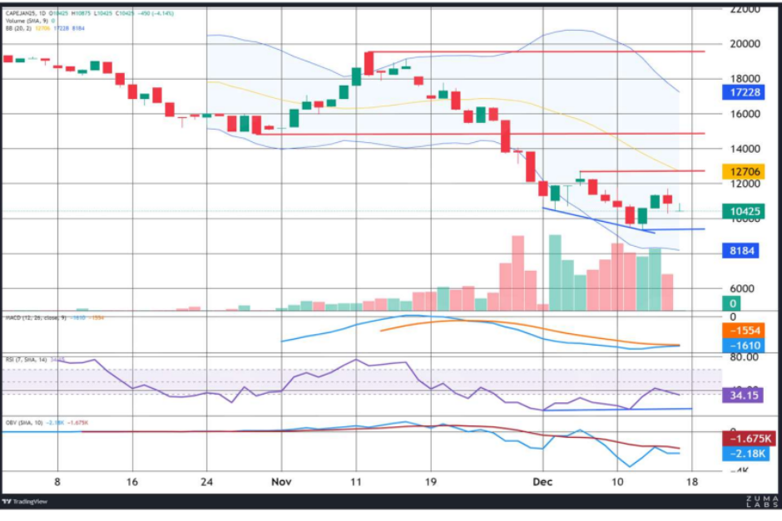The height and width of the screenshot is (521, 782).
Task: Select the tallest green volume bar in December
Action: click(555, 273)
